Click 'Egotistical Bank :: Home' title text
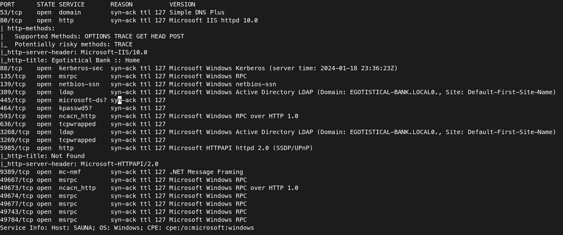 coord(95,60)
